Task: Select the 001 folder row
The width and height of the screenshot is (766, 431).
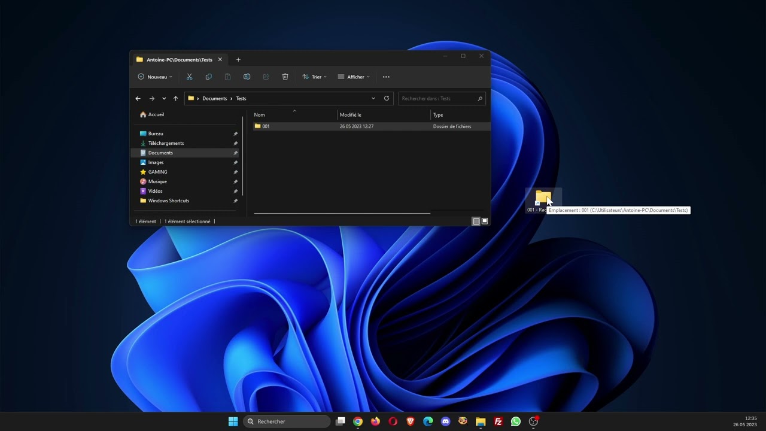Action: coord(370,126)
